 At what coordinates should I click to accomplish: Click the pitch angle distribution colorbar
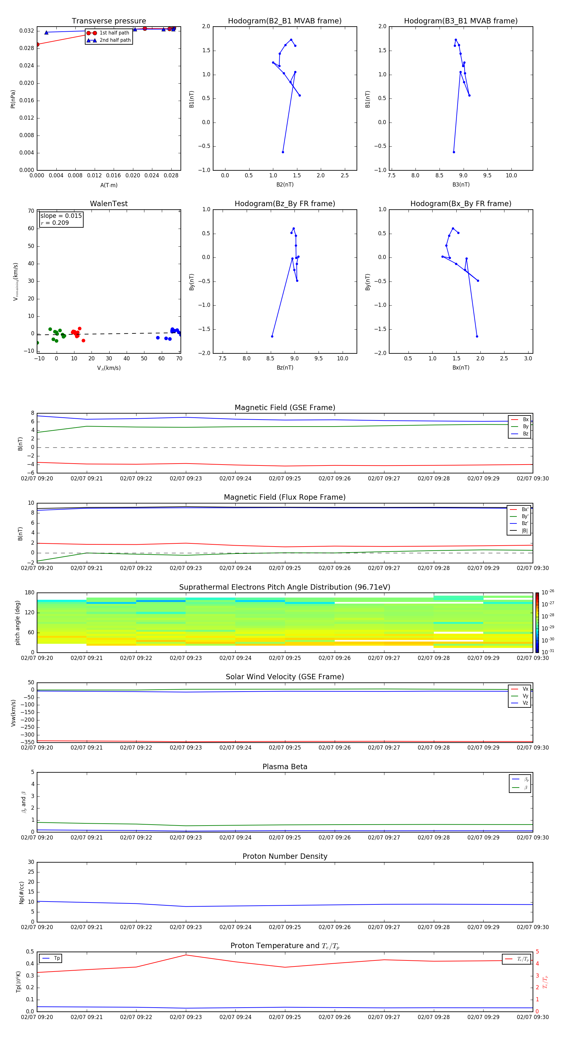(x=537, y=622)
